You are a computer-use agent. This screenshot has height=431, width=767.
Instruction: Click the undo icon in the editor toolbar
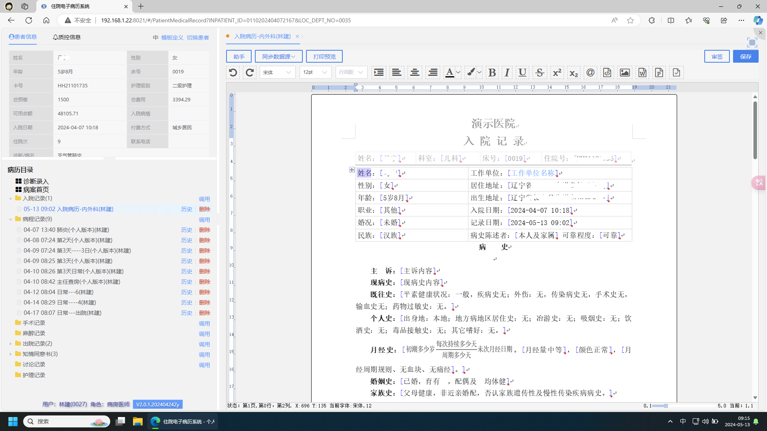233,72
